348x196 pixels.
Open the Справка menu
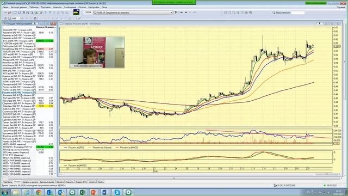341,7
